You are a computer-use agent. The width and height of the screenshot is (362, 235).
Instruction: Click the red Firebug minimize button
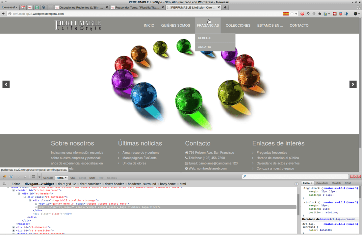(x=352, y=176)
